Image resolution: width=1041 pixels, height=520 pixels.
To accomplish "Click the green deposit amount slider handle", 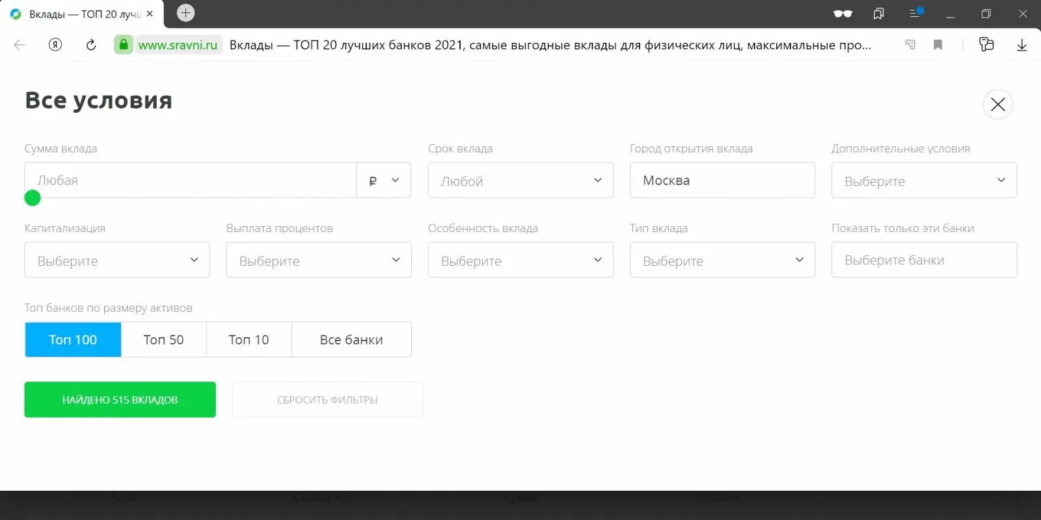I will coord(33,198).
